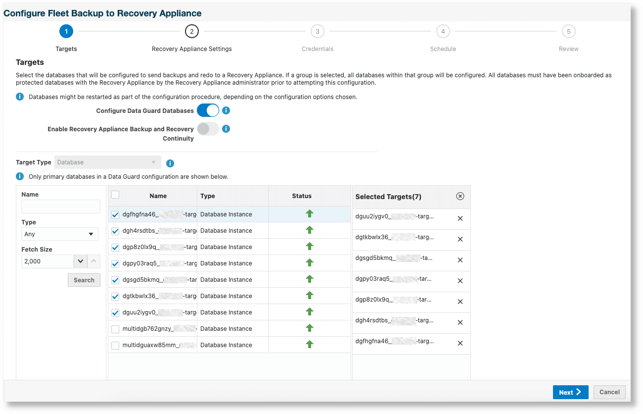Remove dguu2iygv0 from Selected Targets
This screenshot has height=414, width=643.
[x=460, y=218]
